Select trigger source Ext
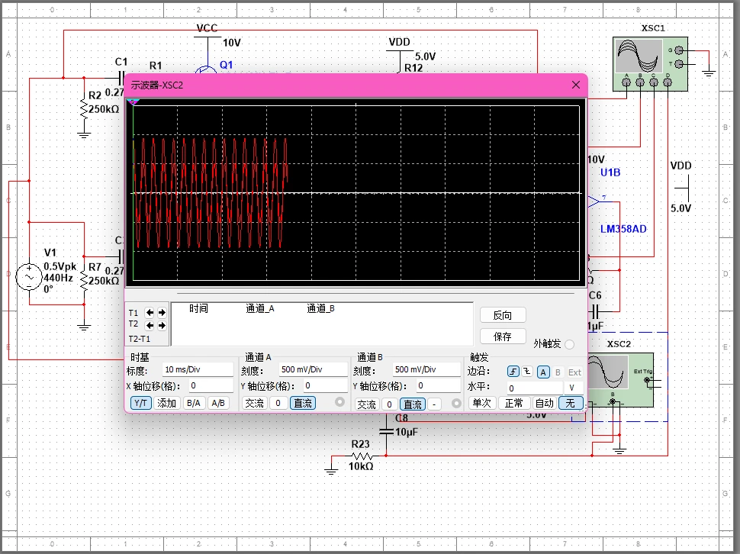740x554 pixels. pyautogui.click(x=574, y=372)
